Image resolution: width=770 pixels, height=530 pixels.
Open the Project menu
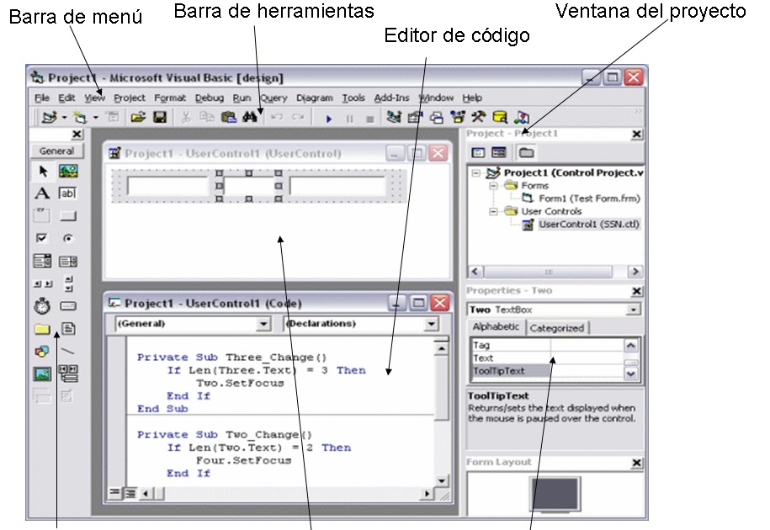click(129, 98)
